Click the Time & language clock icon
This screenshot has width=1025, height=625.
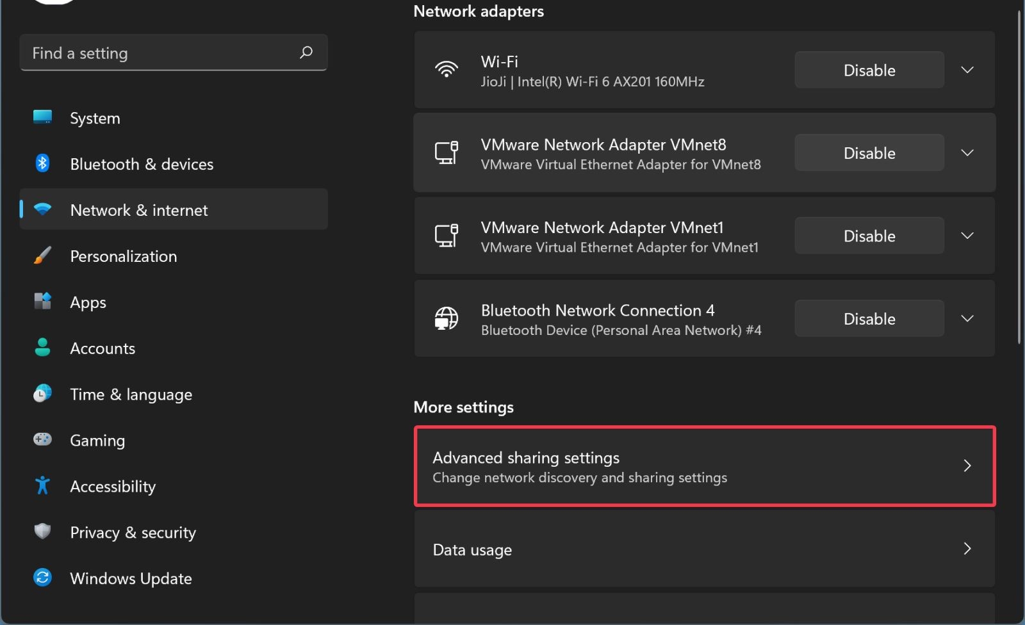pos(42,393)
